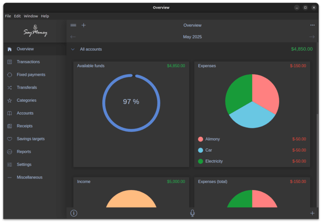
Task: Open Miscellaneous section label
Action: [x=29, y=177]
